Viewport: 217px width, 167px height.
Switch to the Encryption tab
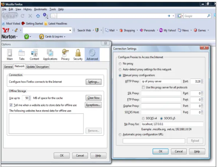click(43, 67)
